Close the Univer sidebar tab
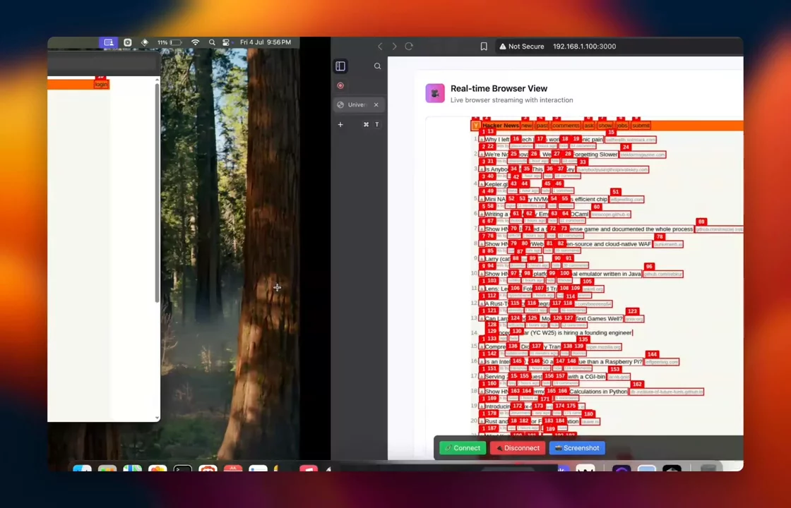Image resolution: width=791 pixels, height=508 pixels. pos(376,105)
